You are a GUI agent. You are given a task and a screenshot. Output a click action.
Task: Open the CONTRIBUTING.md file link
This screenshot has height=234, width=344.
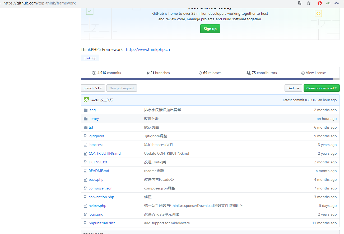[105, 154]
